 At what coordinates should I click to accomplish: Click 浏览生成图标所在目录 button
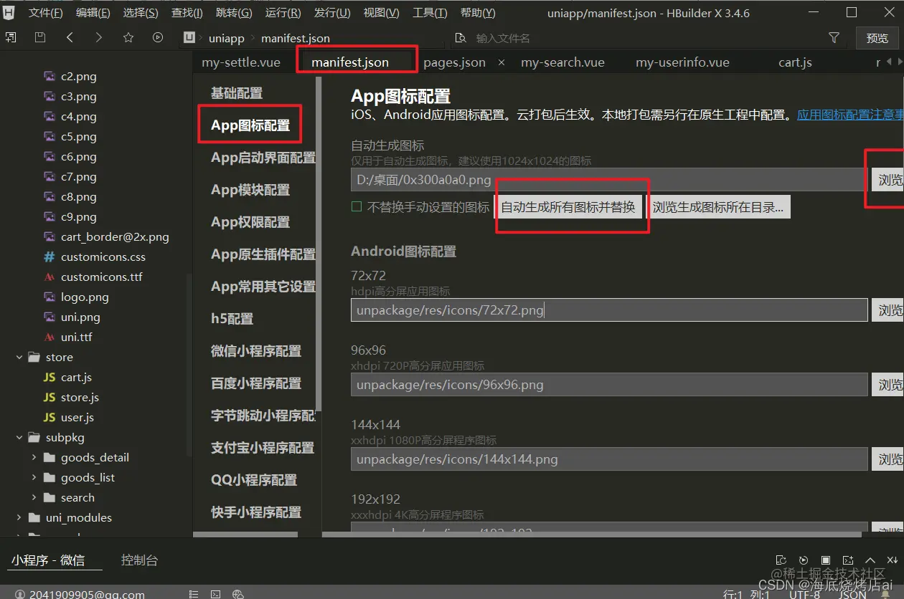pos(718,208)
